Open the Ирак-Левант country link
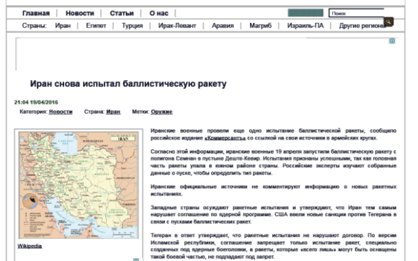Viewport: 418px width, 261px height. click(x=177, y=26)
